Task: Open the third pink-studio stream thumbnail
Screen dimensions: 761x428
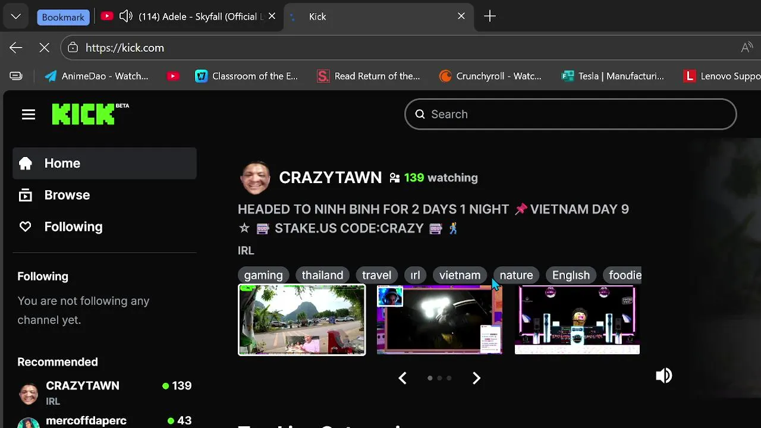Action: tap(577, 320)
